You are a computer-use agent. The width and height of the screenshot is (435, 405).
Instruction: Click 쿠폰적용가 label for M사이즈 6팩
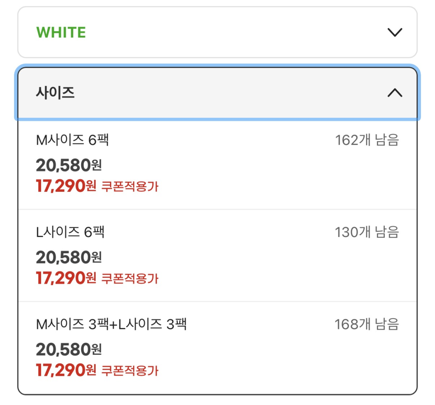pos(130,187)
